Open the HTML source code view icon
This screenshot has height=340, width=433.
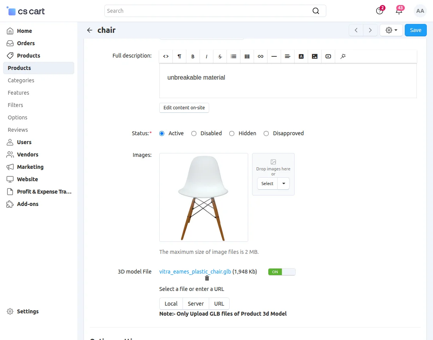tap(166, 56)
